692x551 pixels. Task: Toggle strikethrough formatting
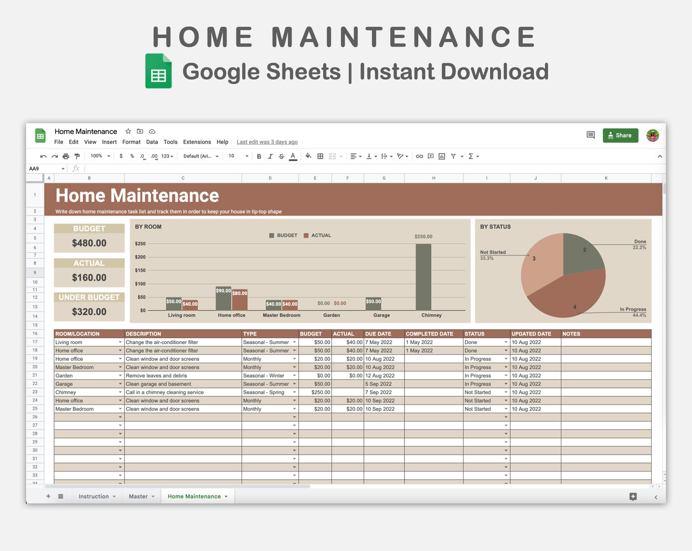click(x=281, y=156)
